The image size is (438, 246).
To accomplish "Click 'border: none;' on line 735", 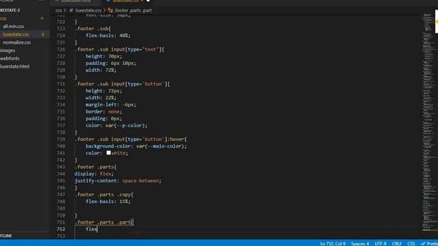I will (103, 111).
